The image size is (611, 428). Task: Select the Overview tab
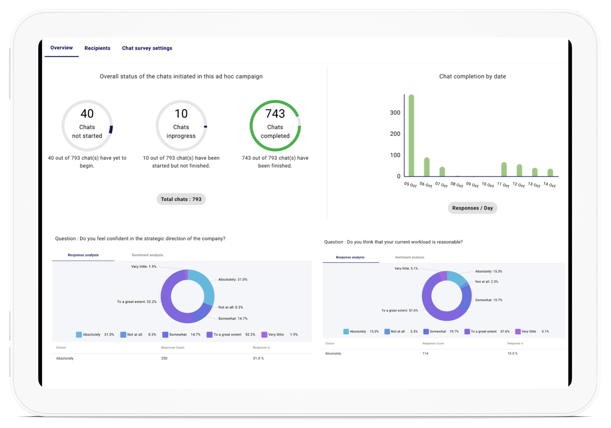[x=61, y=48]
